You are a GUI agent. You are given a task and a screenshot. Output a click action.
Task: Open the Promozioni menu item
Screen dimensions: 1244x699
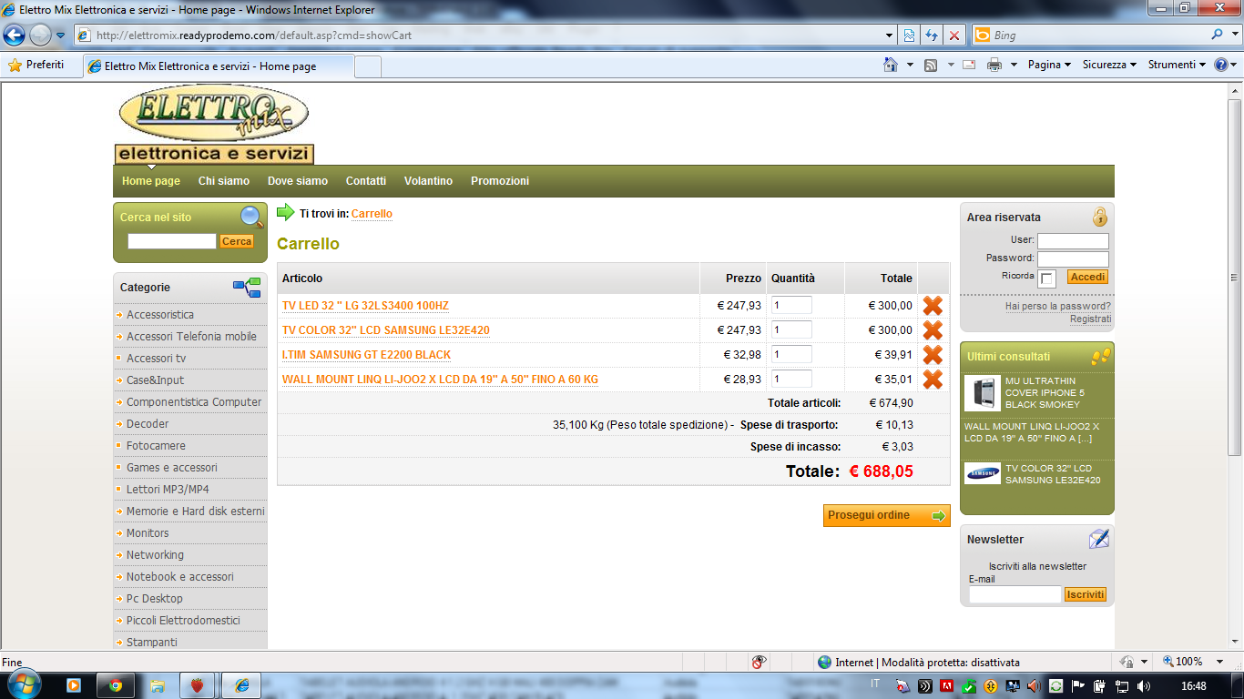(x=500, y=181)
